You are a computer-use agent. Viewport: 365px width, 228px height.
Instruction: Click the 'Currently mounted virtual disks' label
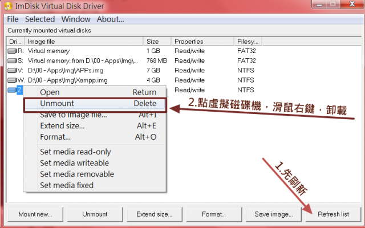coord(49,30)
